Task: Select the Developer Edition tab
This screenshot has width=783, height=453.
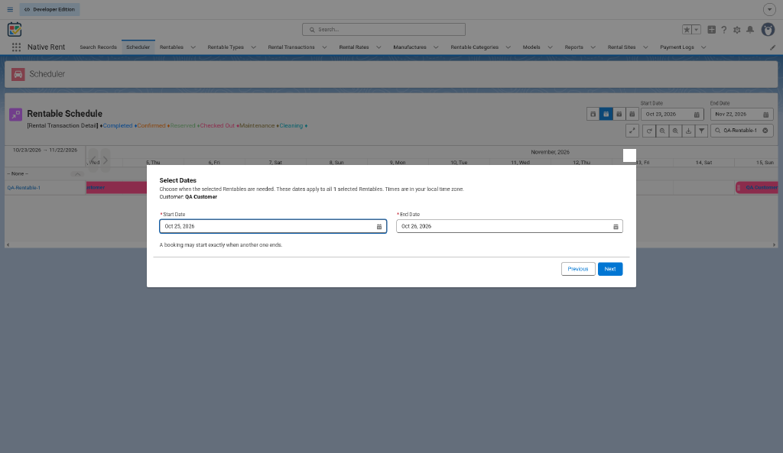Action: click(50, 9)
